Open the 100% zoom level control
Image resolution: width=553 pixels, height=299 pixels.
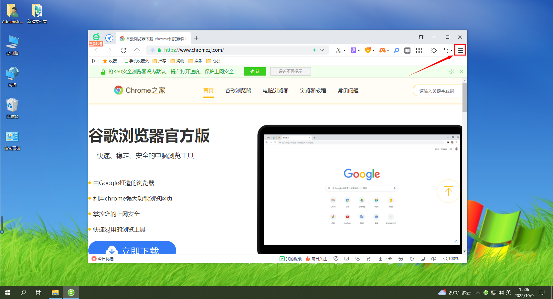pyautogui.click(x=451, y=259)
